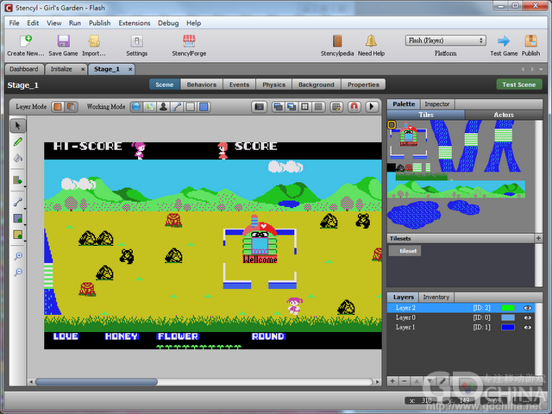Click the play arrow in scene toolbar
The width and height of the screenshot is (552, 414).
click(x=372, y=107)
